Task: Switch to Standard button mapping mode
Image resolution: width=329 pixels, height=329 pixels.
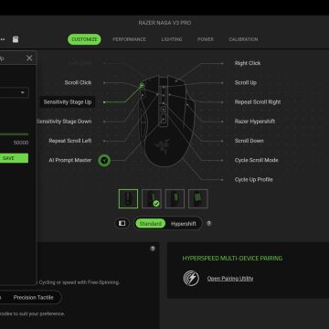Action: point(150,224)
